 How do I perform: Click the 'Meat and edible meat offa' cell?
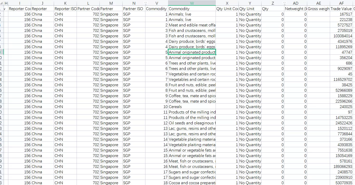(x=192, y=25)
